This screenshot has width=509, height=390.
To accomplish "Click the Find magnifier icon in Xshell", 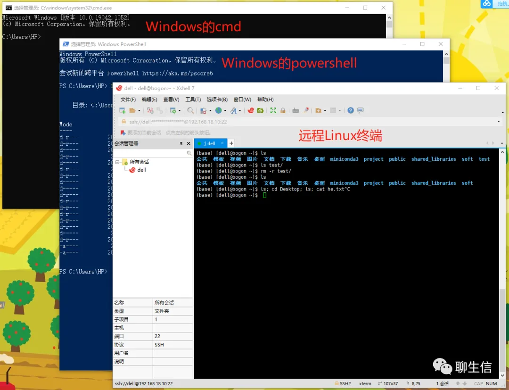I will click(190, 110).
